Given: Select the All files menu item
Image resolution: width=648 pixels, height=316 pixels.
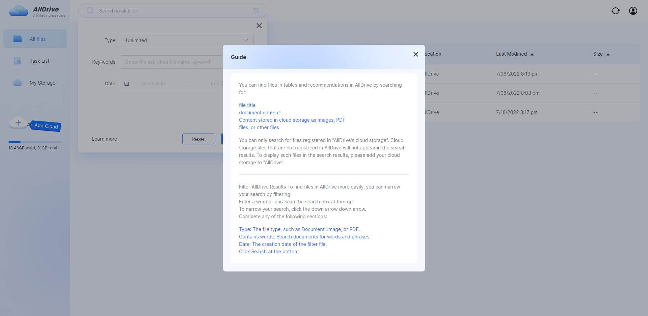Looking at the screenshot, I should click(x=35, y=39).
